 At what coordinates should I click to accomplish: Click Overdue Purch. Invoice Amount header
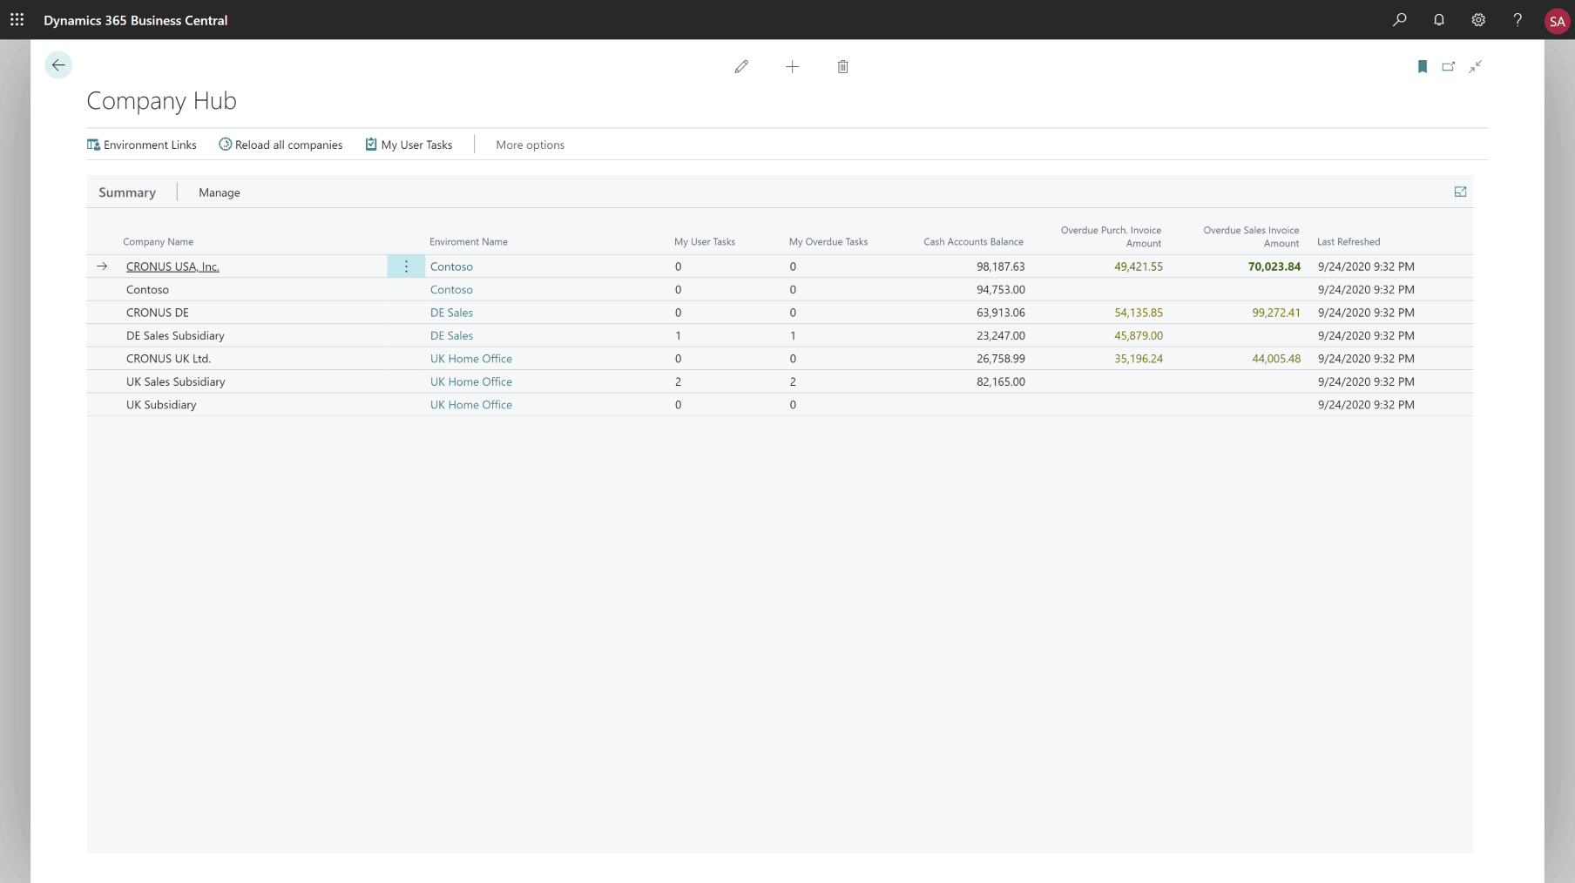[1111, 236]
